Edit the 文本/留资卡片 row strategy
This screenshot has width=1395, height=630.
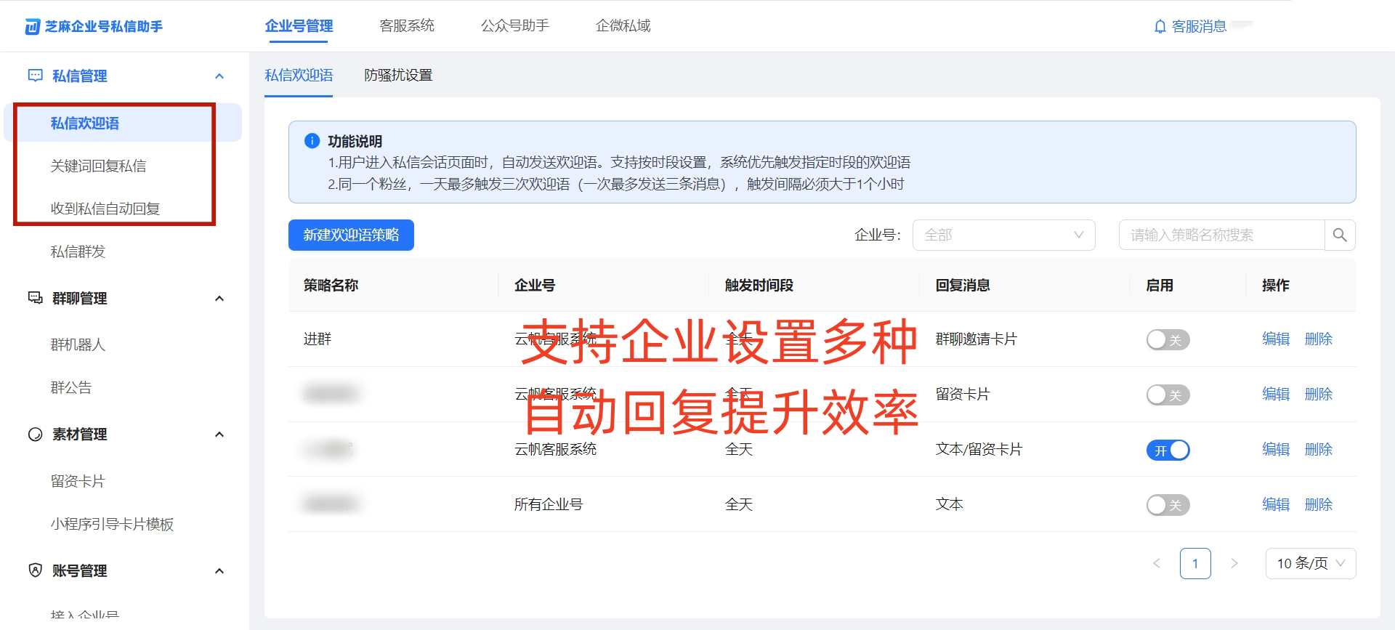(x=1276, y=449)
